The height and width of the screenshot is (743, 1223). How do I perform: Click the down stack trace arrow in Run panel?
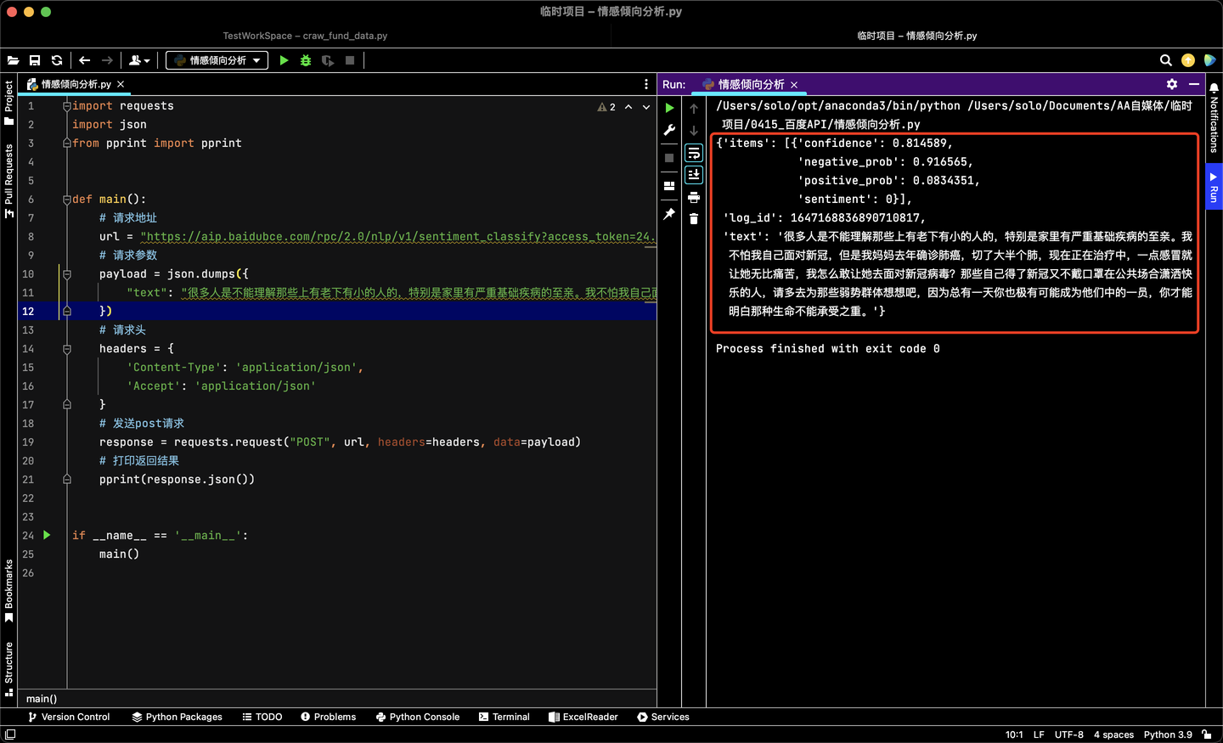coord(694,131)
